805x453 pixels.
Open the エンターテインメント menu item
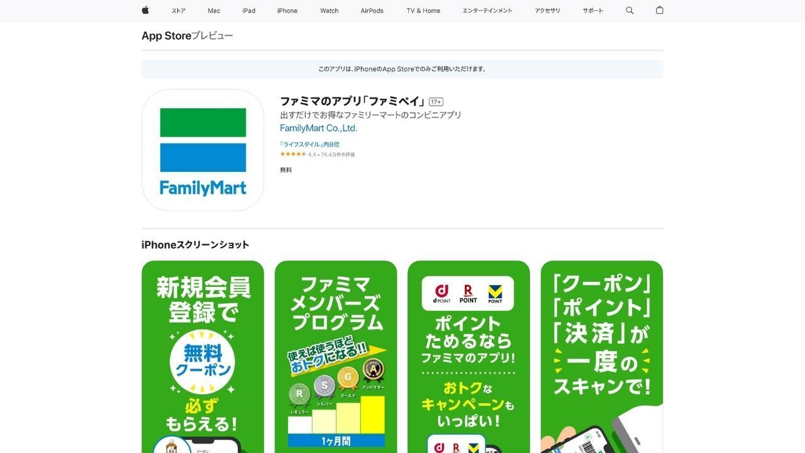pos(487,11)
